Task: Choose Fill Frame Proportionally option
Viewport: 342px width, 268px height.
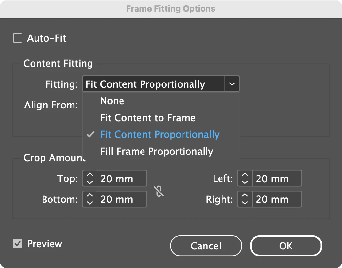Action: pyautogui.click(x=157, y=151)
